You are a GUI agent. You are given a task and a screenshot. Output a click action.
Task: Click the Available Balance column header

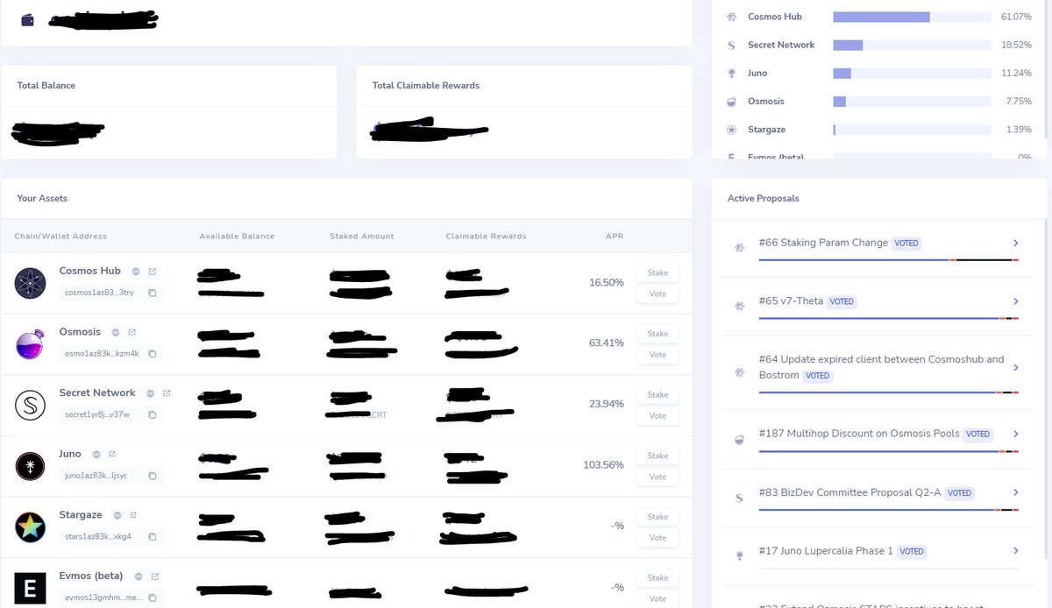pos(237,237)
